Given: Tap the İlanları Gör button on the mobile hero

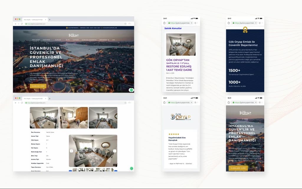Looking at the screenshot, I should pyautogui.click(x=238, y=168).
